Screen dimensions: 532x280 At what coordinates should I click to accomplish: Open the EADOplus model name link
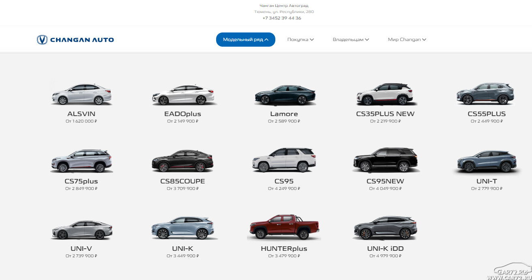[x=182, y=114]
